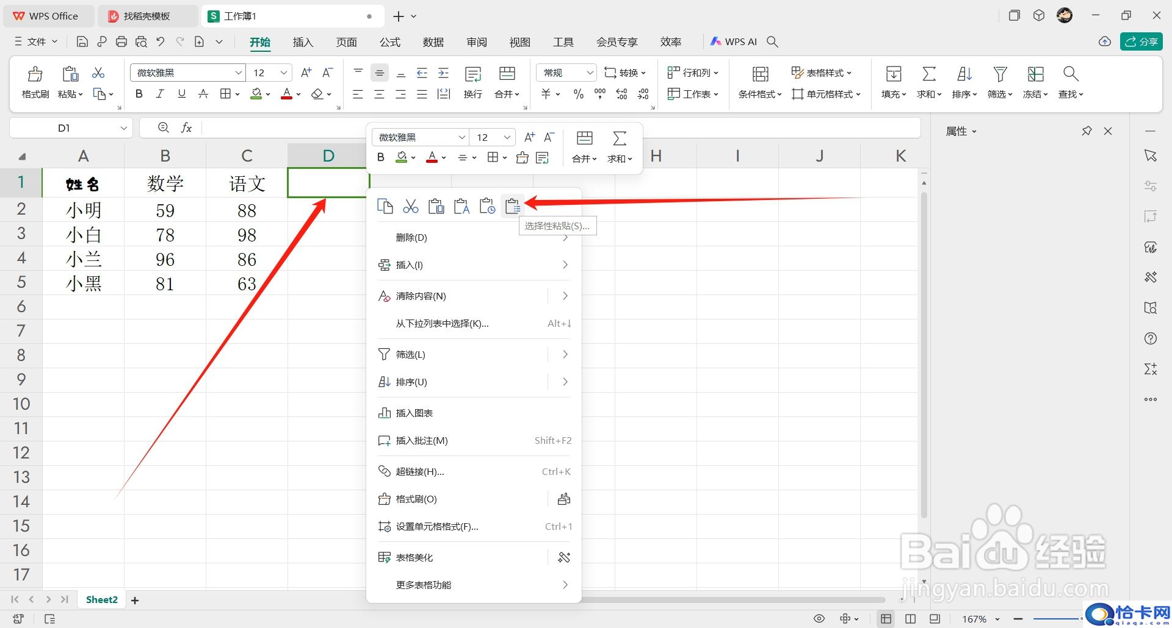The width and height of the screenshot is (1172, 628).
Task: Expand More Table Functions (更多表格功能)
Action: (x=474, y=585)
